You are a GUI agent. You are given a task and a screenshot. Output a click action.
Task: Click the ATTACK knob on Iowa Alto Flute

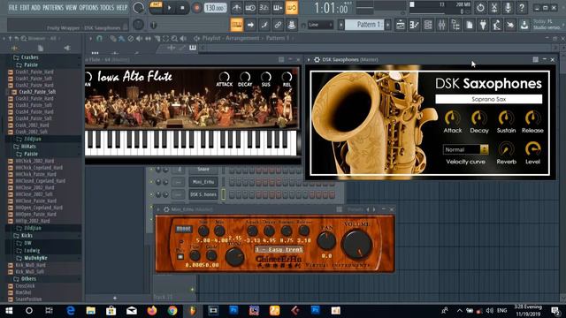pyautogui.click(x=224, y=77)
